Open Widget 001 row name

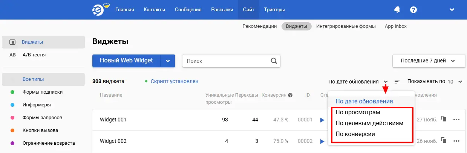[x=113, y=120]
